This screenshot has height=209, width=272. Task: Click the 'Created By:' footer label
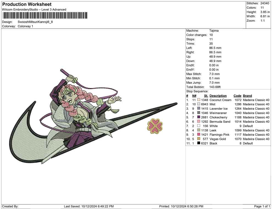[10, 206]
